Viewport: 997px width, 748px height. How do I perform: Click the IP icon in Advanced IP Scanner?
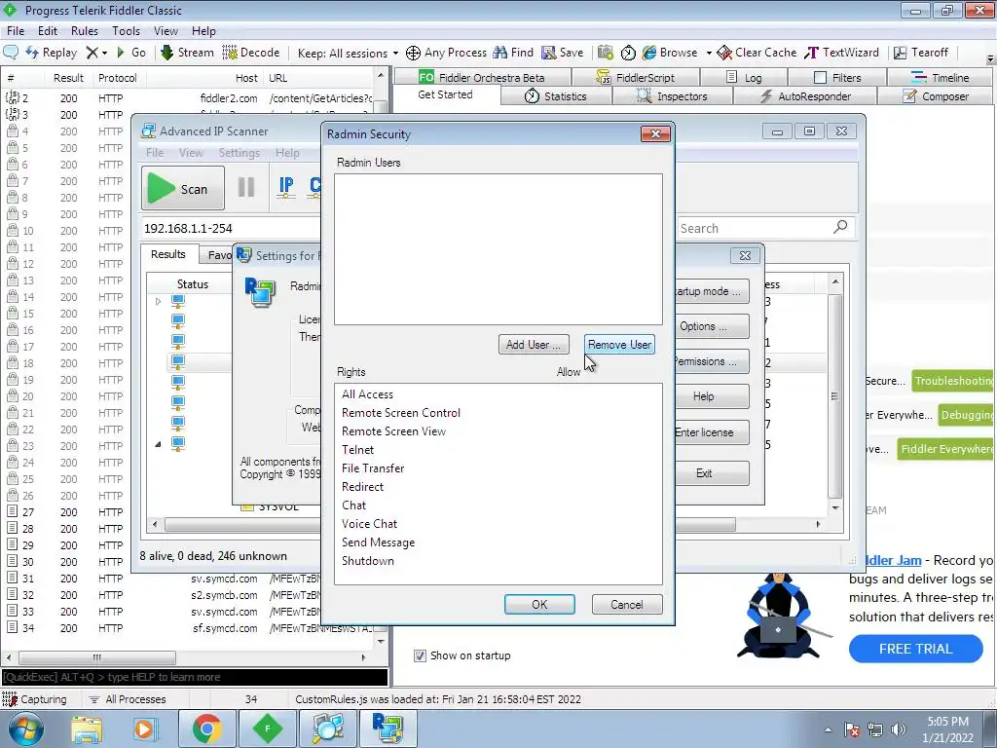[286, 187]
